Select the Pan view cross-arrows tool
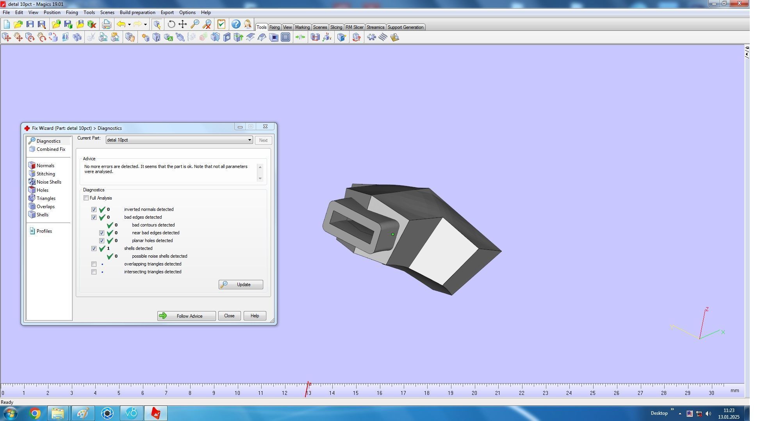 (x=182, y=24)
